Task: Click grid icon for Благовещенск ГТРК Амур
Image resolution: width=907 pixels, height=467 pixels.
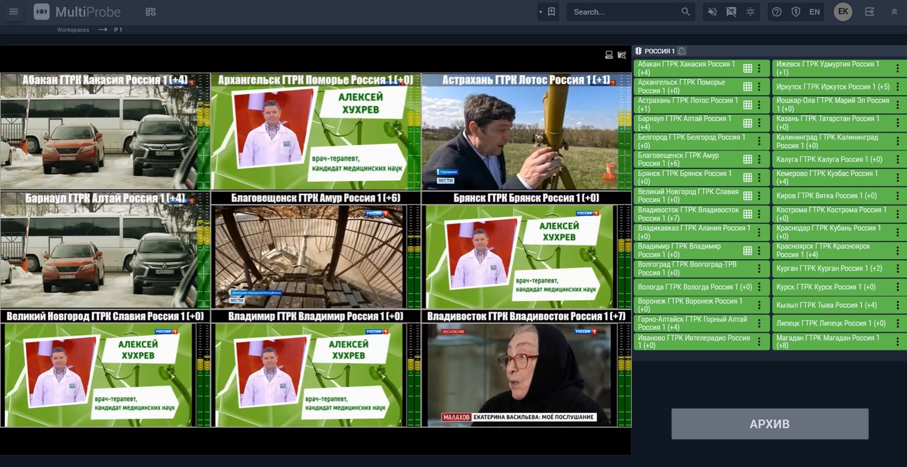Action: pyautogui.click(x=747, y=159)
